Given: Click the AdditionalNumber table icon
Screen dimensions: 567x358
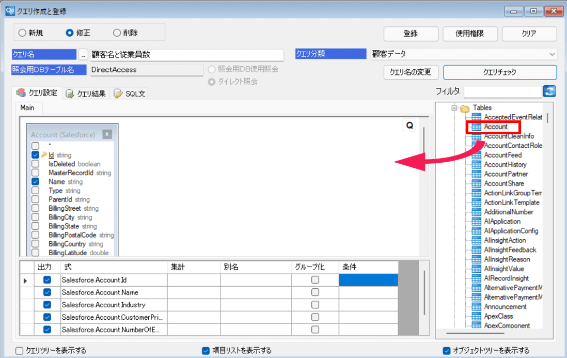Looking at the screenshot, I should point(477,212).
